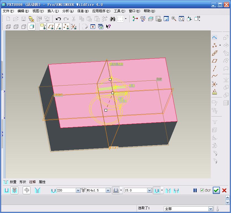Click the drag handle at hole center
Image resolution: width=231 pixels, height=213 pixels.
pos(113,93)
